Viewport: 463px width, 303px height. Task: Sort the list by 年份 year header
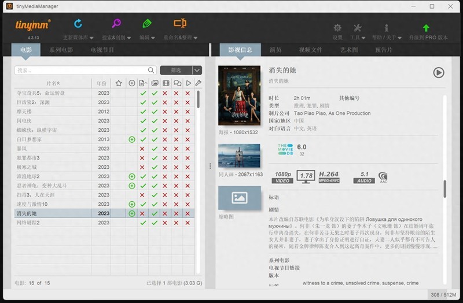tap(101, 83)
